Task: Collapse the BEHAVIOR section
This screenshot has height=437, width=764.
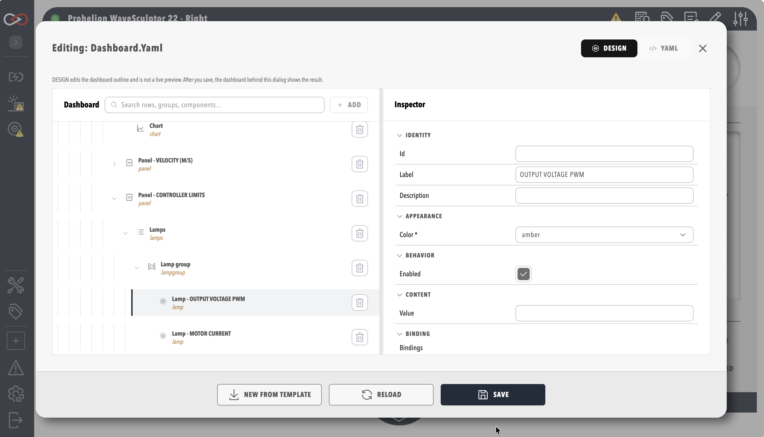Action: point(399,255)
